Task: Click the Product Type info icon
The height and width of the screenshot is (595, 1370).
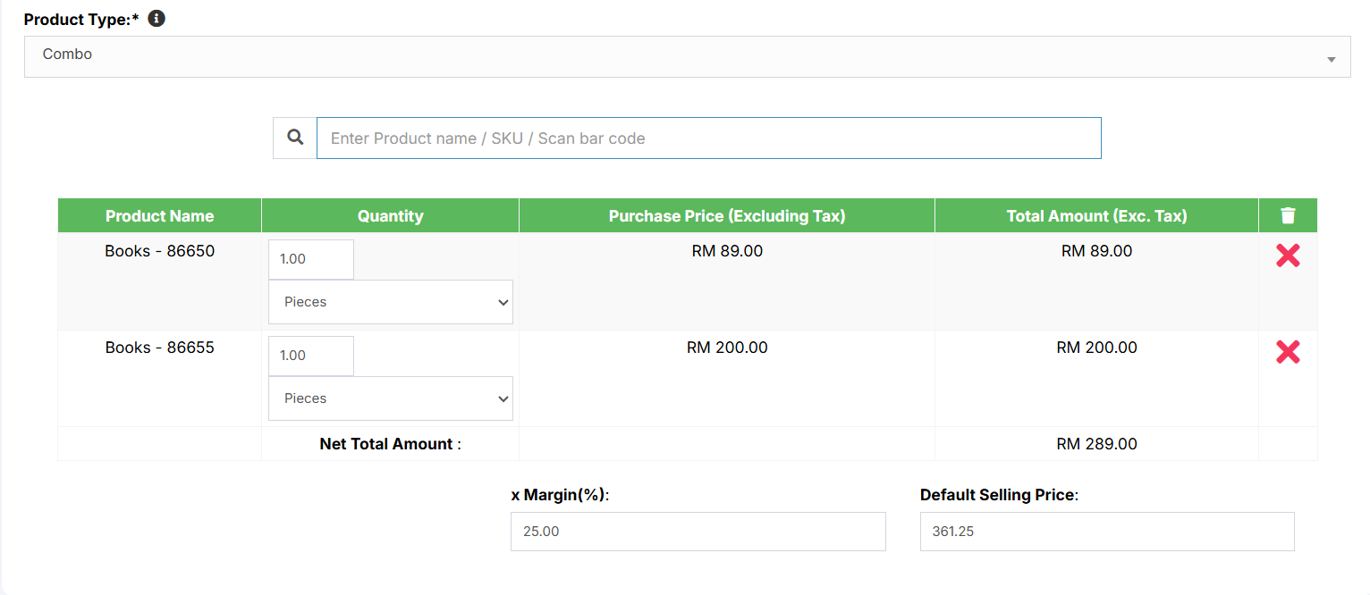Action: coord(156,19)
